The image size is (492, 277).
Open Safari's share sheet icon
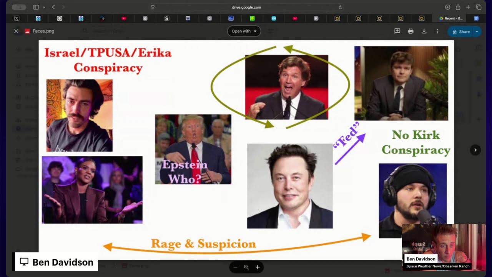pos(458,7)
